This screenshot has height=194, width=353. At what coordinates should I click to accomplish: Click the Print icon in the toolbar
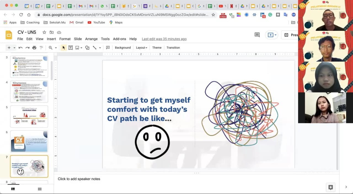[x=34, y=48]
